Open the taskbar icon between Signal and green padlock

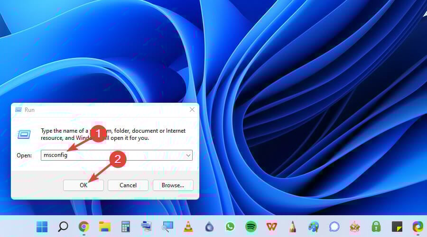tap(355, 227)
